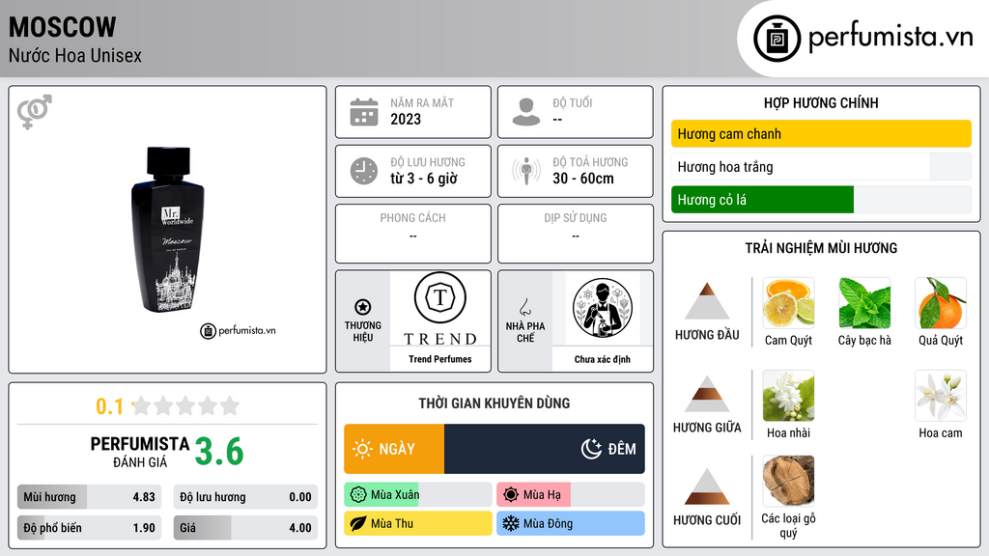
Task: Click the Dịp sử dụng card
Action: (576, 234)
